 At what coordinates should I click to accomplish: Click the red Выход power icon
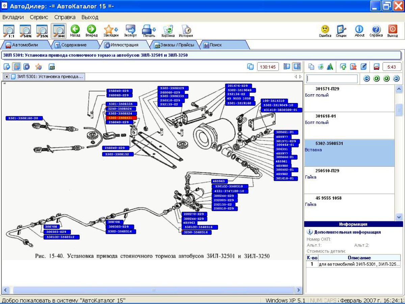[x=393, y=31]
